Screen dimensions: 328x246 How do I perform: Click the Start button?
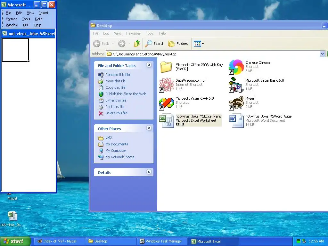coord(15,242)
